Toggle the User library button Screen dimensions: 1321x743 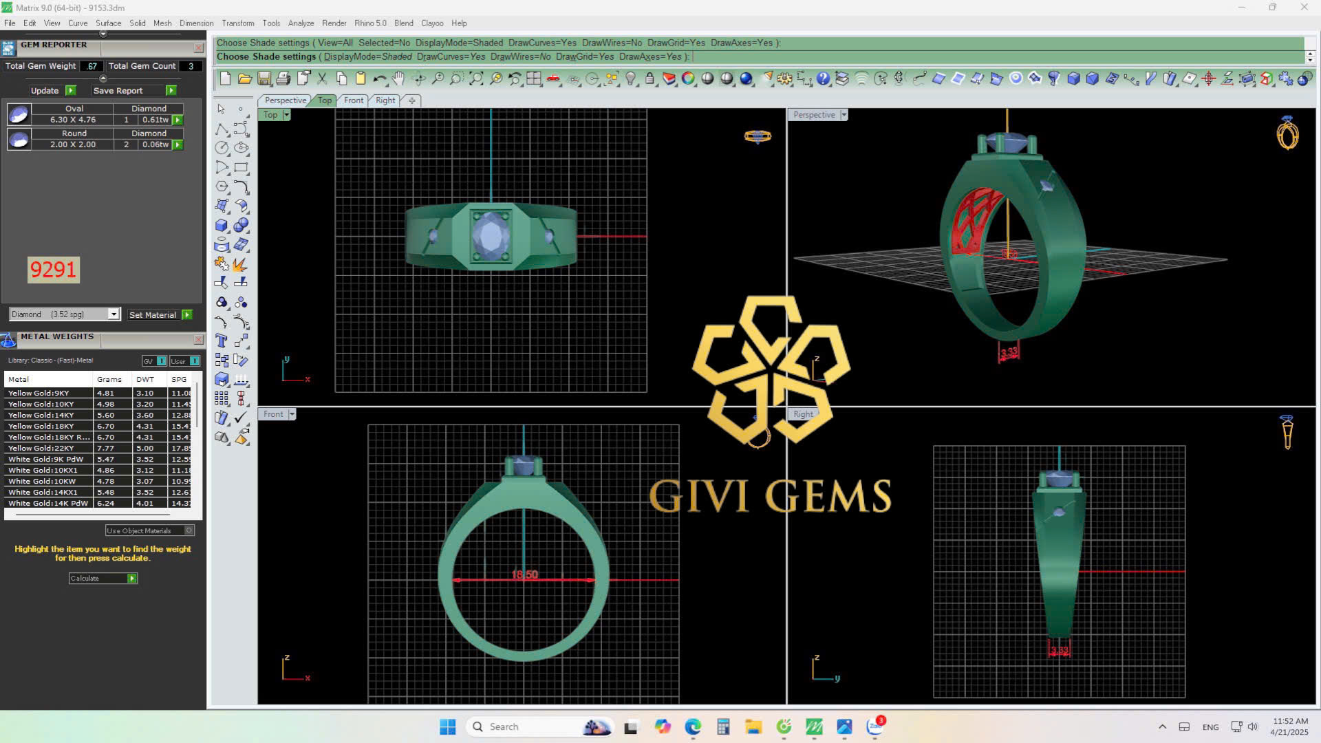click(184, 360)
